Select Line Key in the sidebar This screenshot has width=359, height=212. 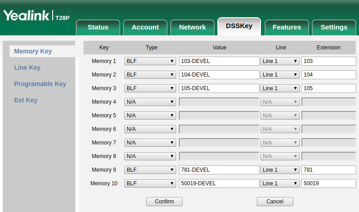tap(27, 67)
